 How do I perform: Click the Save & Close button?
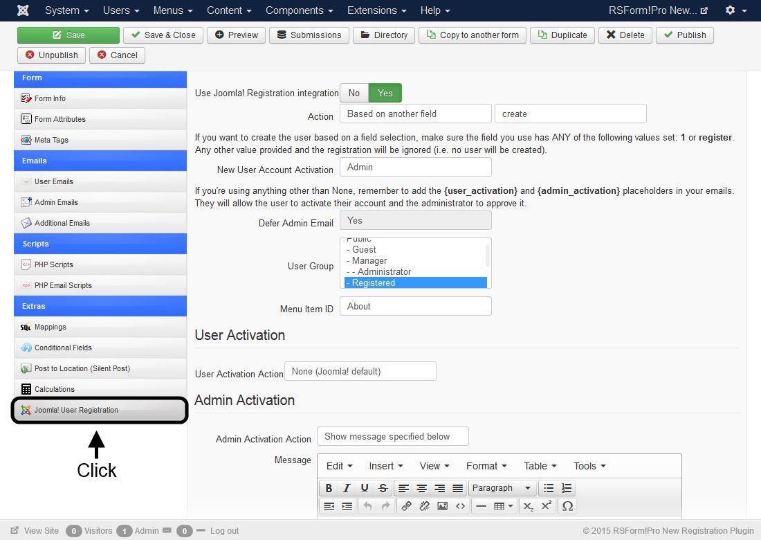[163, 35]
